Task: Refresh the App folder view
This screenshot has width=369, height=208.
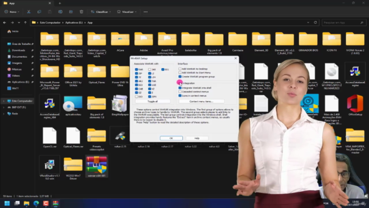Action: click(315, 23)
